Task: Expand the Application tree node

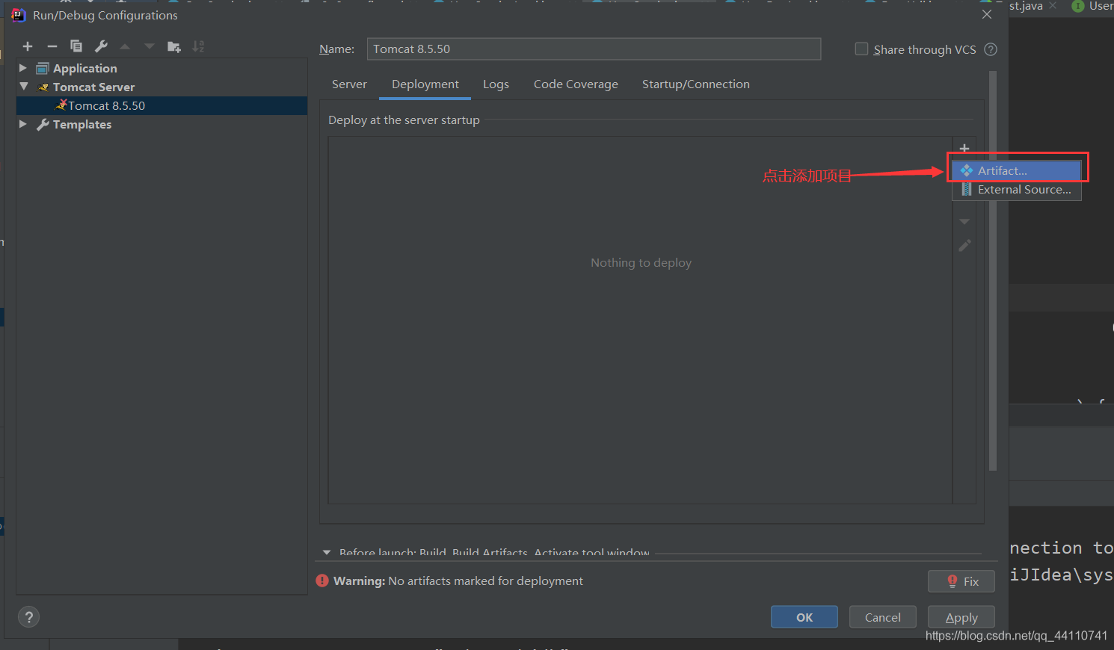Action: pyautogui.click(x=23, y=68)
